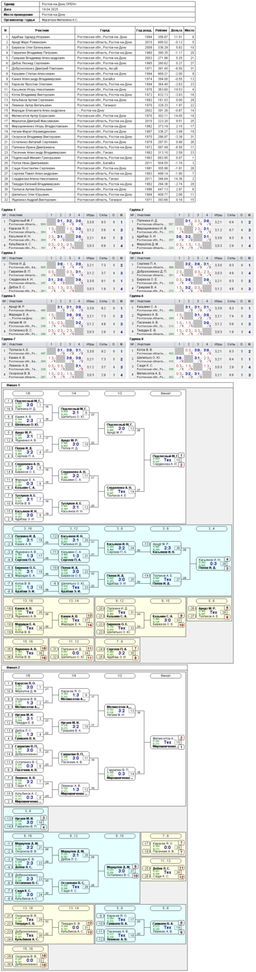Screen dimensions: 256x972
Task: Click the Место column header in top table
Action: (189, 30)
